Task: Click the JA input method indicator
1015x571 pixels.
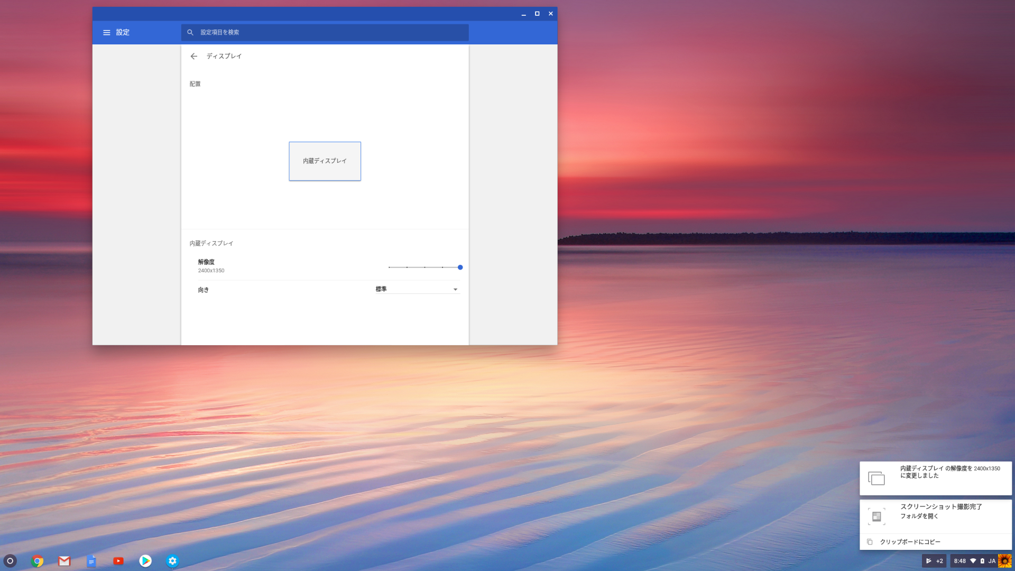Action: [x=992, y=561]
